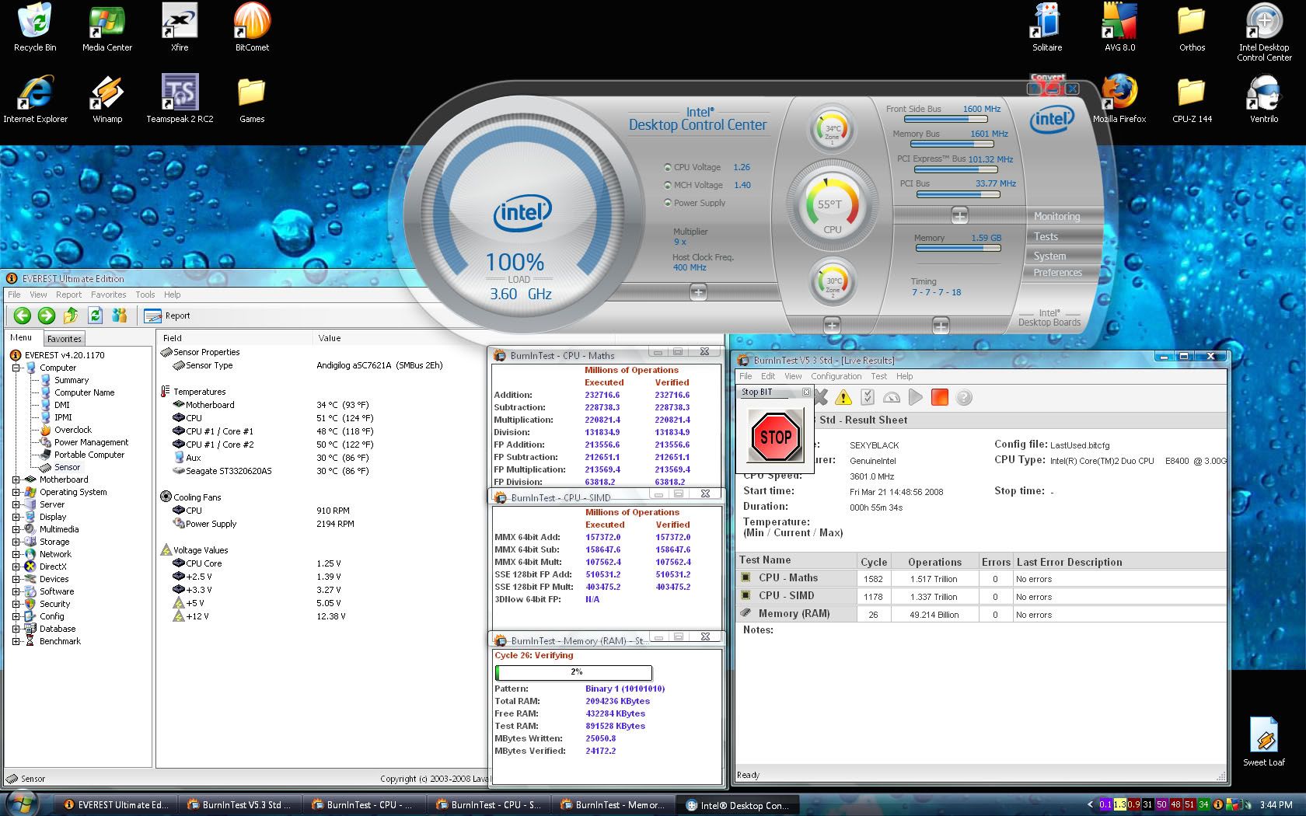
Task: Open the Recycle Bin desktop icon
Action: coord(35,27)
